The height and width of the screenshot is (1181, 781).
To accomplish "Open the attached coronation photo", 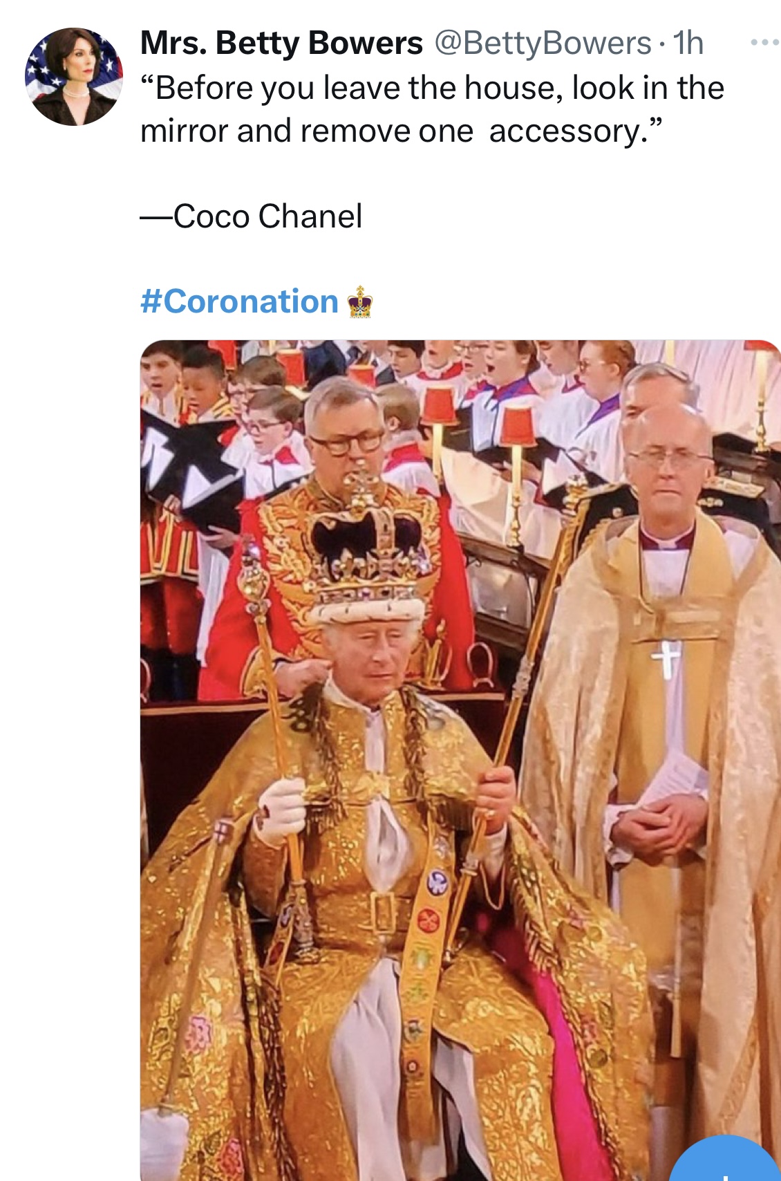I will [460, 760].
